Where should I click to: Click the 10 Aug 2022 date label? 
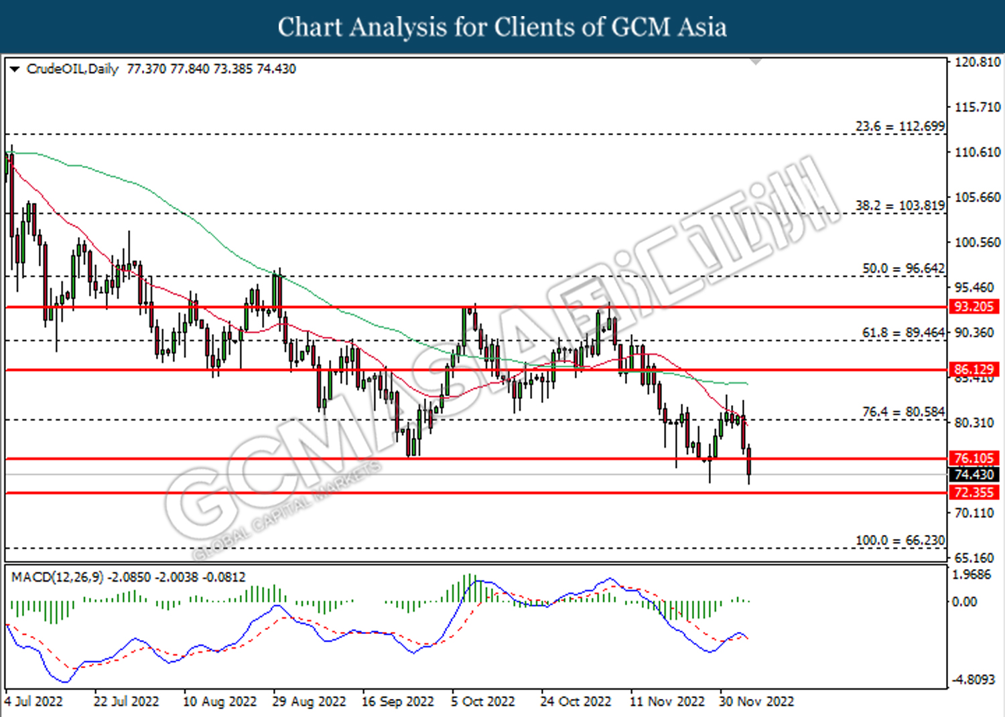coord(220,702)
